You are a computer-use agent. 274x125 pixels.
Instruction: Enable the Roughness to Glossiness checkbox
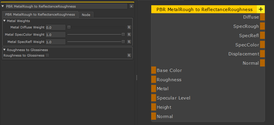click(47, 55)
